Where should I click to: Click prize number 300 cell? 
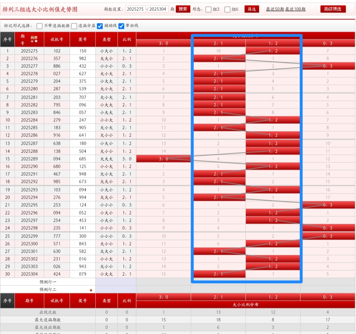click(x=83, y=236)
